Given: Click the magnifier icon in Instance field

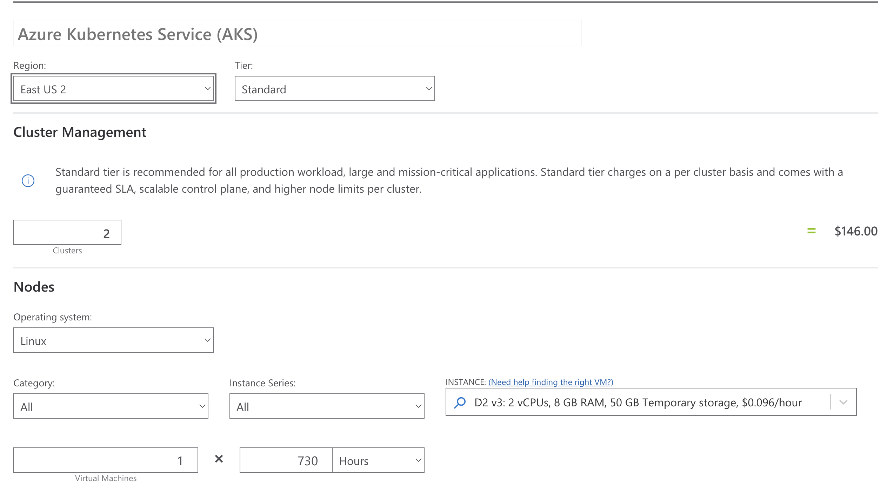Looking at the screenshot, I should 460,402.
